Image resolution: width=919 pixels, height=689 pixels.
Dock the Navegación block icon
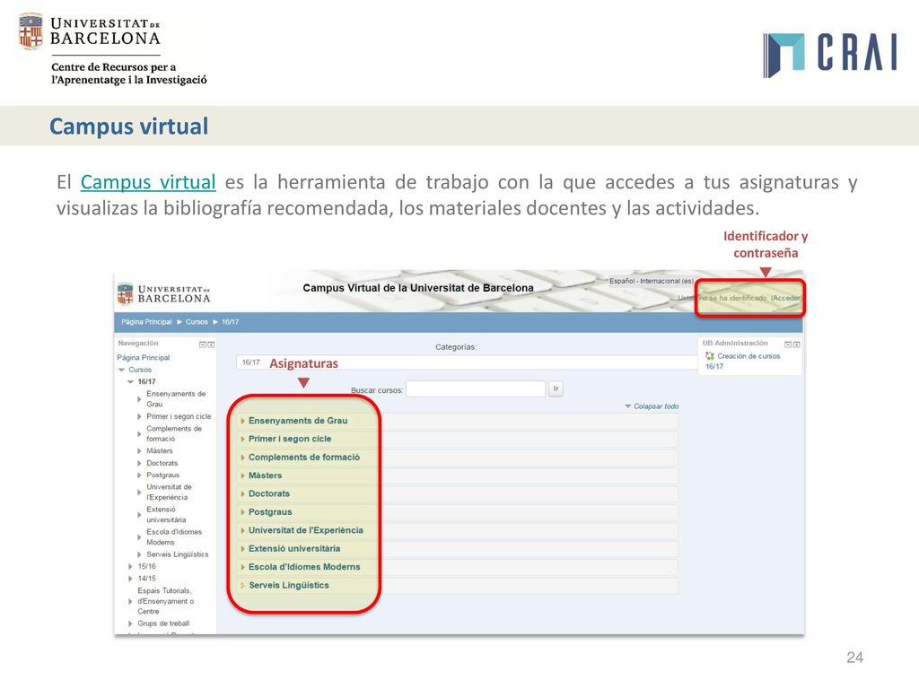coord(211,344)
